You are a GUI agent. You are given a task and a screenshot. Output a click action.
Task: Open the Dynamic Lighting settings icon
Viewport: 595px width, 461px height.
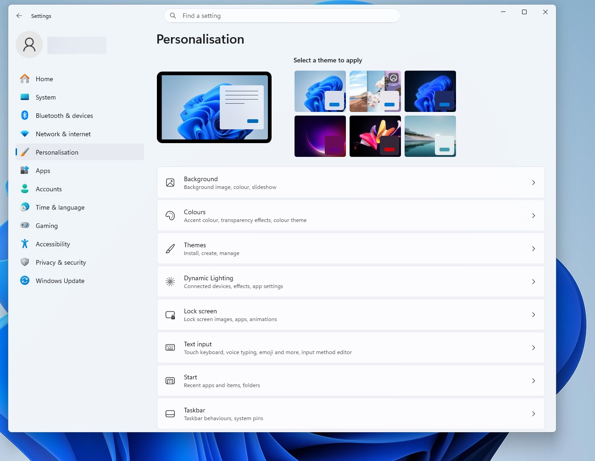click(x=170, y=282)
